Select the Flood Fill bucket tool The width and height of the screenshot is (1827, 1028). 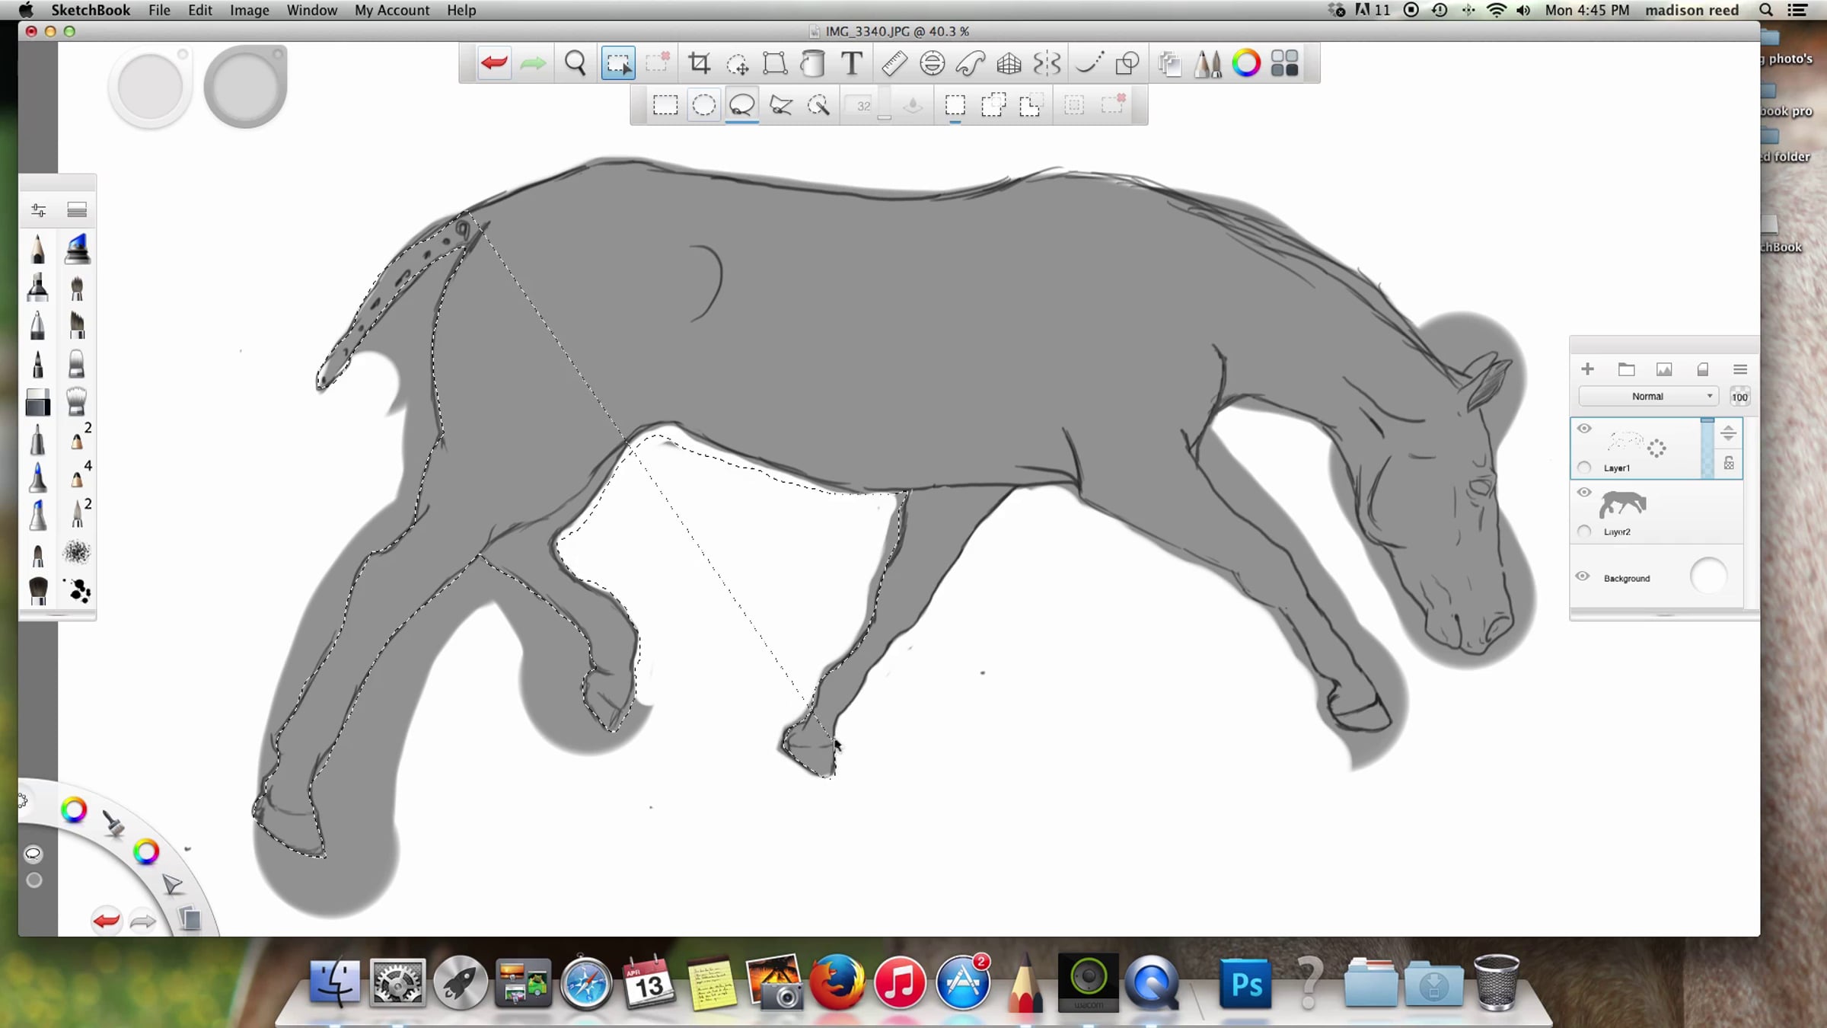pos(812,63)
